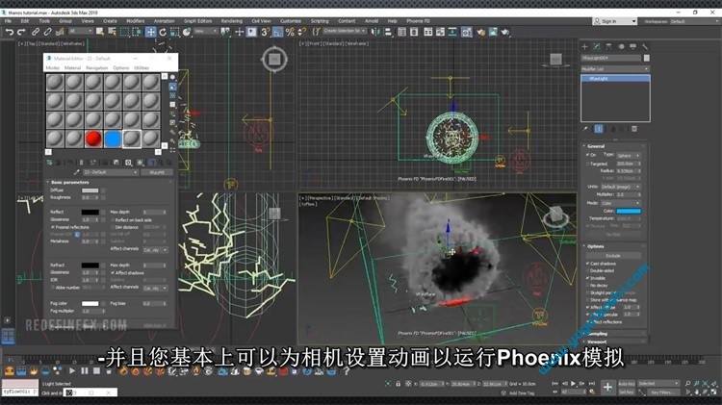The width and height of the screenshot is (722, 405).
Task: Open the Hierarchy tab icon in command panel
Action: (x=608, y=46)
